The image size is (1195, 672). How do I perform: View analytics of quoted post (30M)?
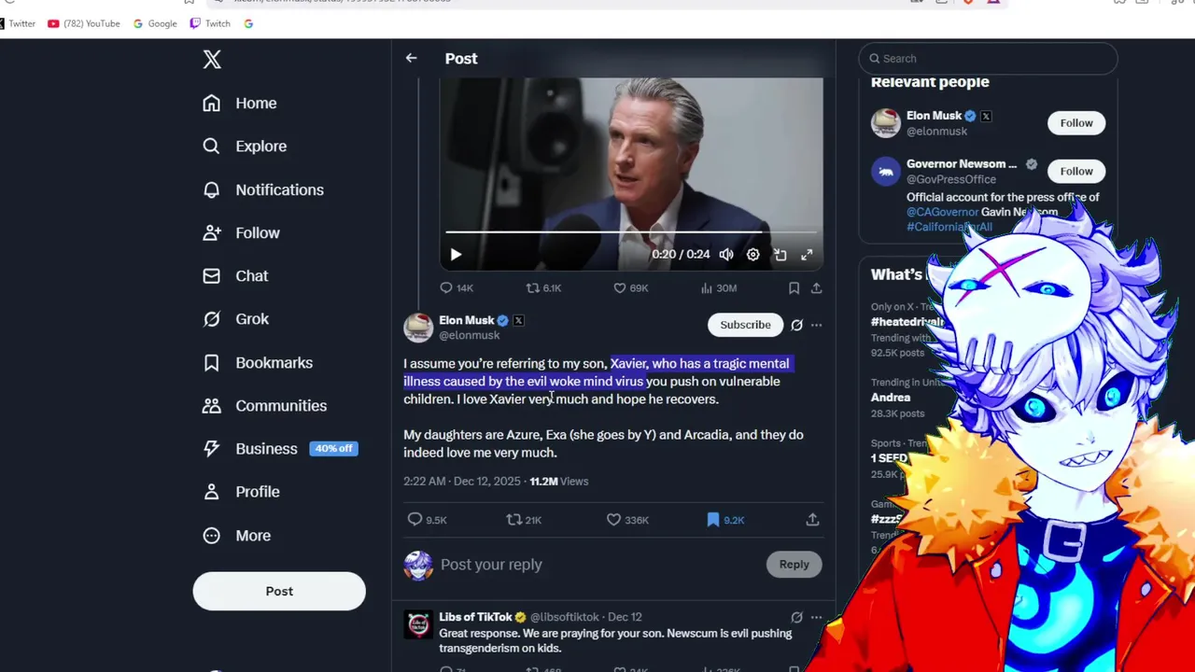pos(719,287)
